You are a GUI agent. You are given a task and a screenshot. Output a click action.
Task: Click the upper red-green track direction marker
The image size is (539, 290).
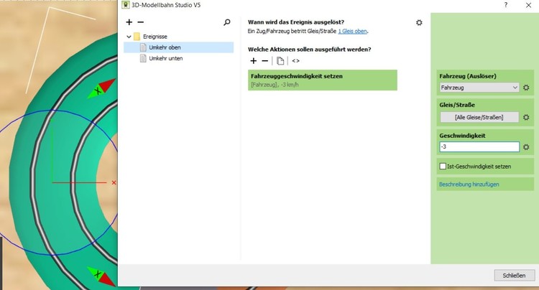101,89
